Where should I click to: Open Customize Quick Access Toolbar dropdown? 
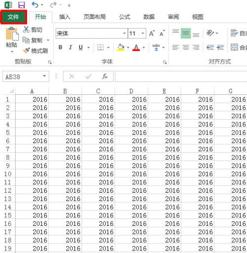[69, 5]
